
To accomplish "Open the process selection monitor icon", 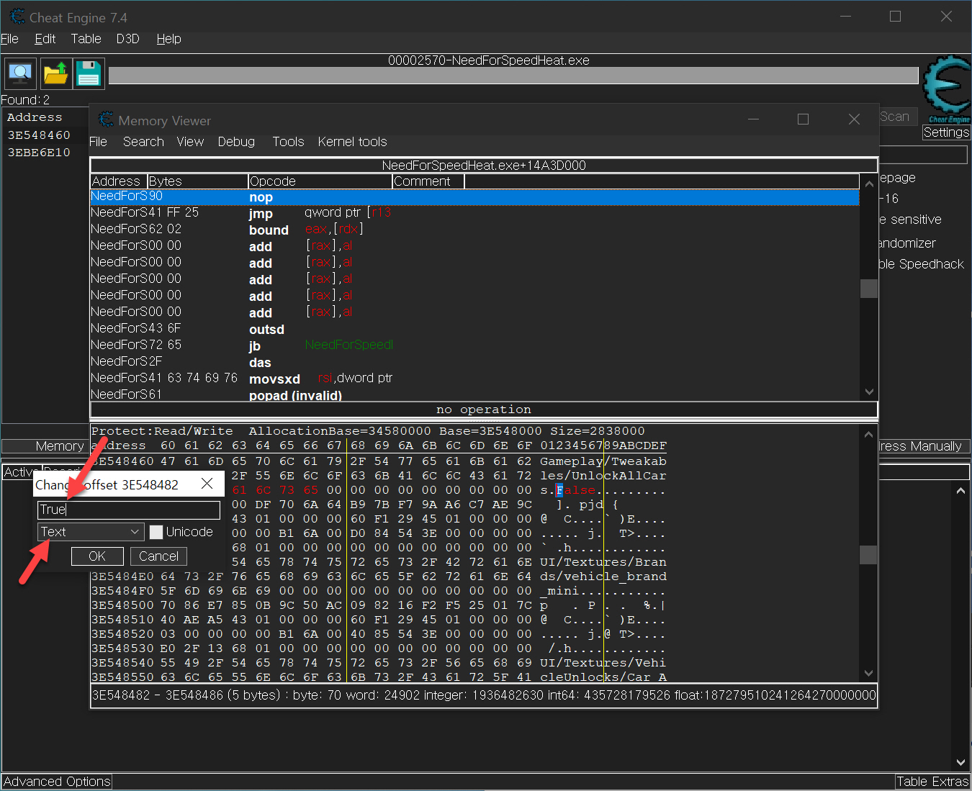I will click(20, 73).
